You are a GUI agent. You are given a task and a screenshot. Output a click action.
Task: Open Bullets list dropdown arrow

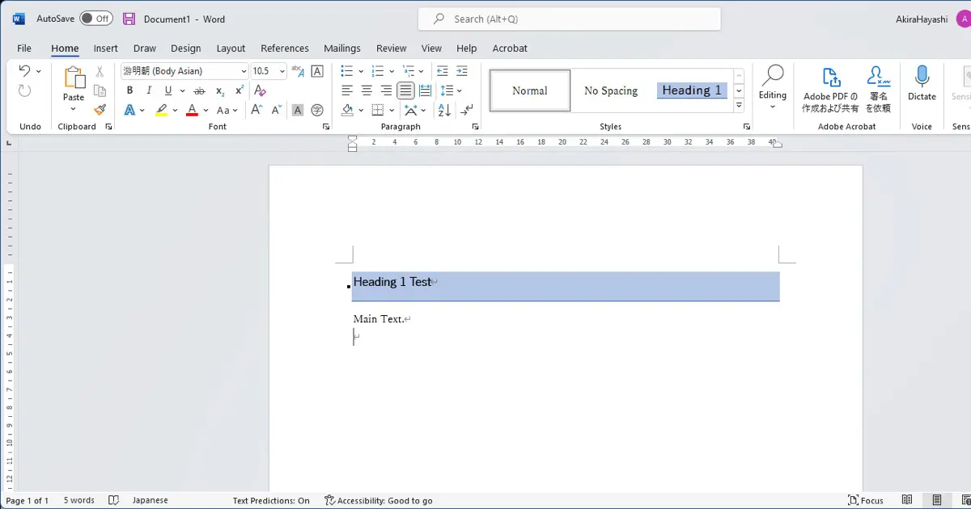point(360,71)
